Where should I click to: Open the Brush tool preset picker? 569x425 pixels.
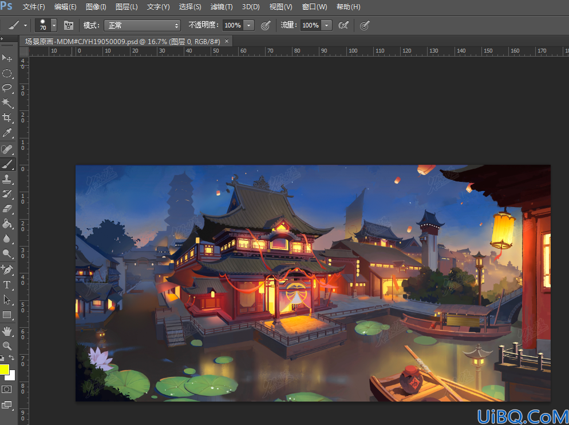point(17,25)
